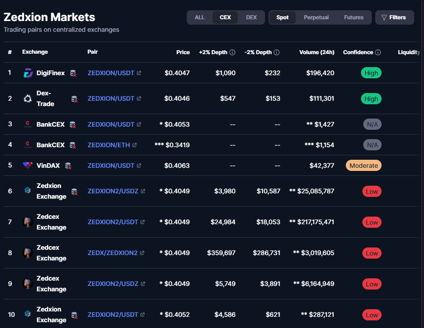Click the BankCEX logo in row 3
This screenshot has height=328, width=424.
tap(28, 124)
